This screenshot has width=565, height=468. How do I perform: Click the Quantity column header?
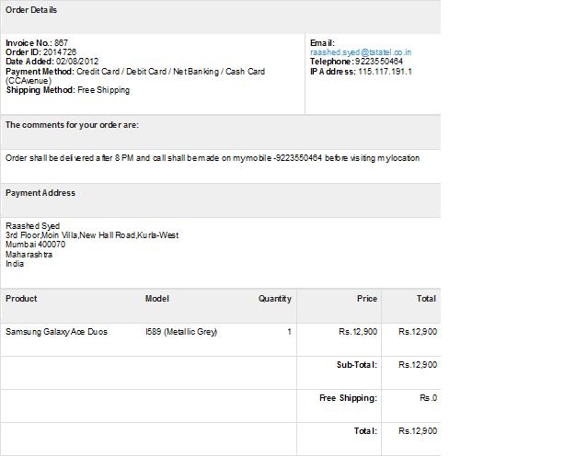(275, 299)
